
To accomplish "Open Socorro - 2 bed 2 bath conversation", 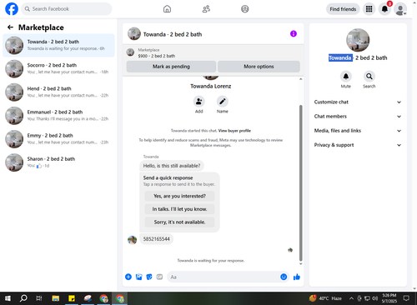I will click(58, 68).
